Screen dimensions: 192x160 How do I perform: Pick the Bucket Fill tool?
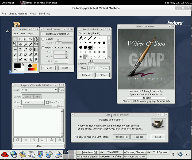(x=31, y=49)
